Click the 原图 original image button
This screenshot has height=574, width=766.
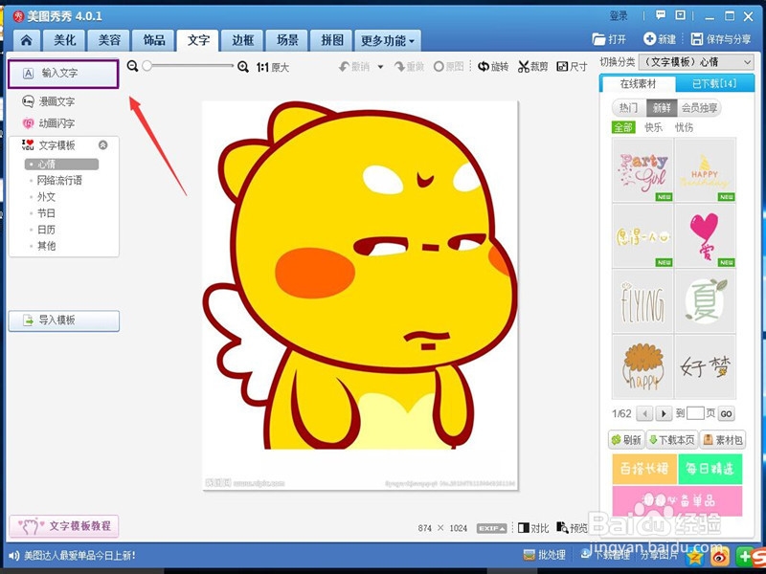tap(448, 66)
